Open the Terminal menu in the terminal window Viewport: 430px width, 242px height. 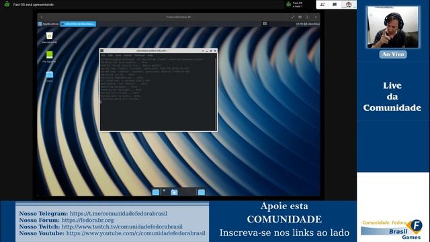(139, 55)
